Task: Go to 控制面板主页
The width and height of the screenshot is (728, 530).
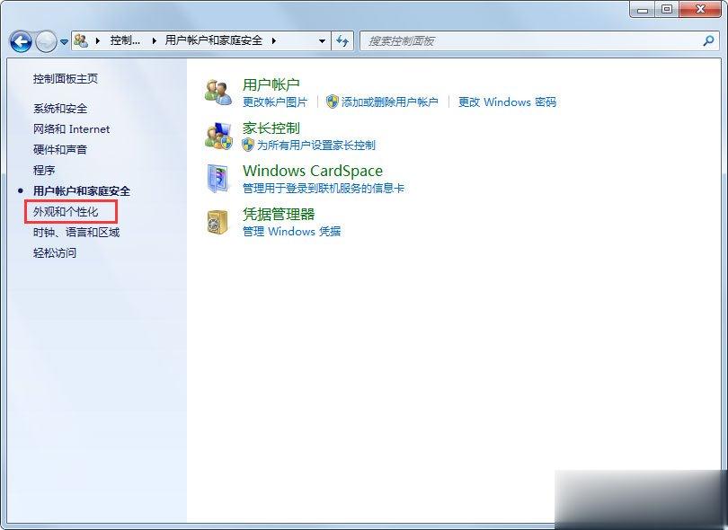Action: pos(66,79)
